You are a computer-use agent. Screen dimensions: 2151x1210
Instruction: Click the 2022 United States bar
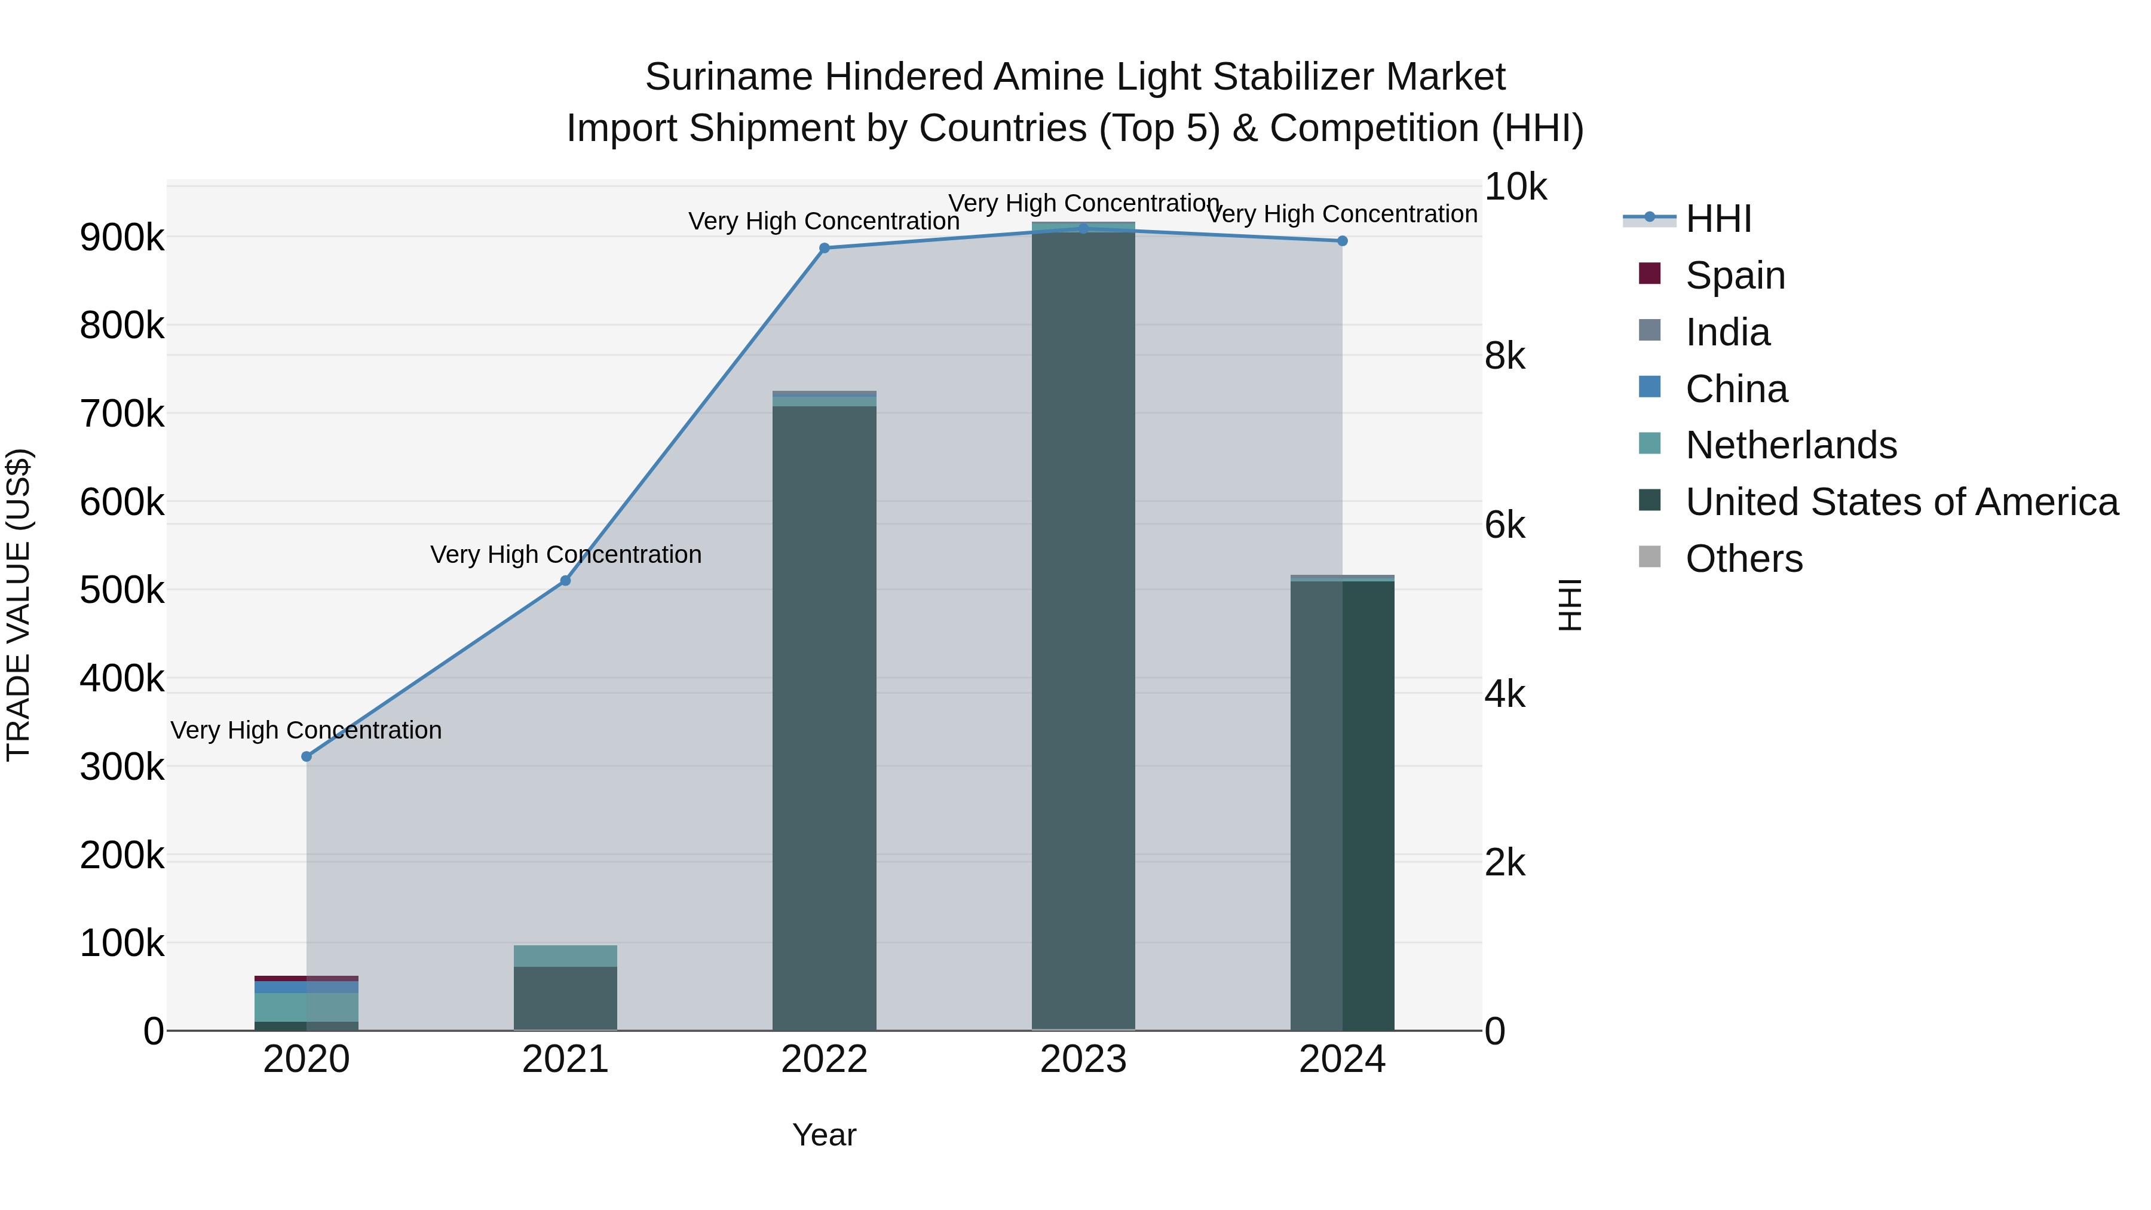click(824, 718)
